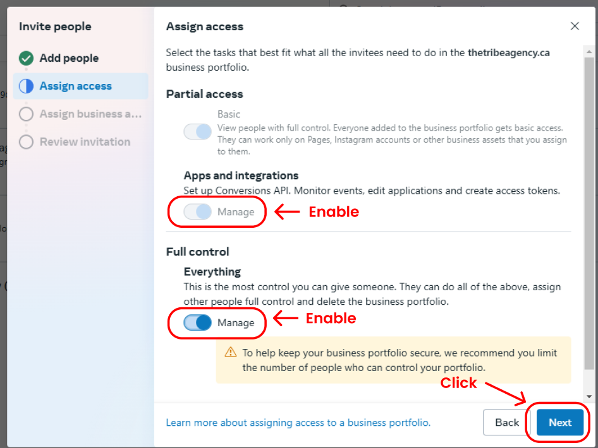Toggle the Everything full control Manage switch
This screenshot has height=448, width=598.
point(197,322)
